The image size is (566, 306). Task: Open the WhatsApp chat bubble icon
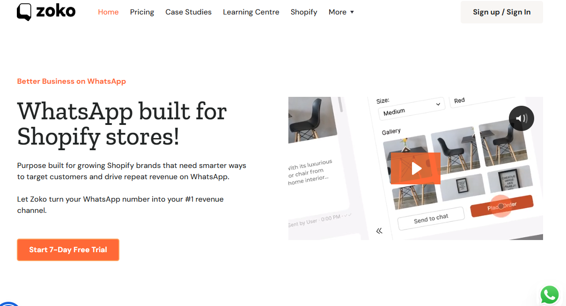tap(549, 295)
